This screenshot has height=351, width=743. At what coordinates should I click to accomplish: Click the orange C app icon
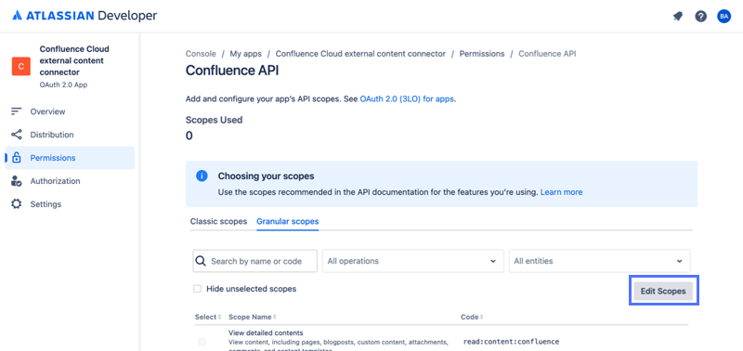pyautogui.click(x=20, y=66)
